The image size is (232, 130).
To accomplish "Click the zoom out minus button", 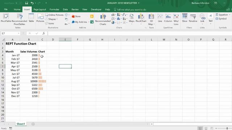I will (216, 129).
